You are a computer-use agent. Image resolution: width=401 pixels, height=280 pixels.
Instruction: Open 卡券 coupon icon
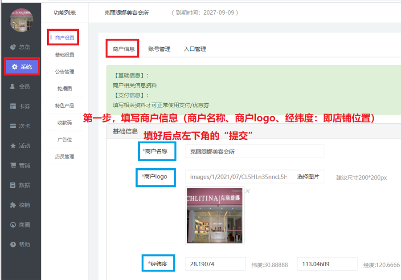13,106
